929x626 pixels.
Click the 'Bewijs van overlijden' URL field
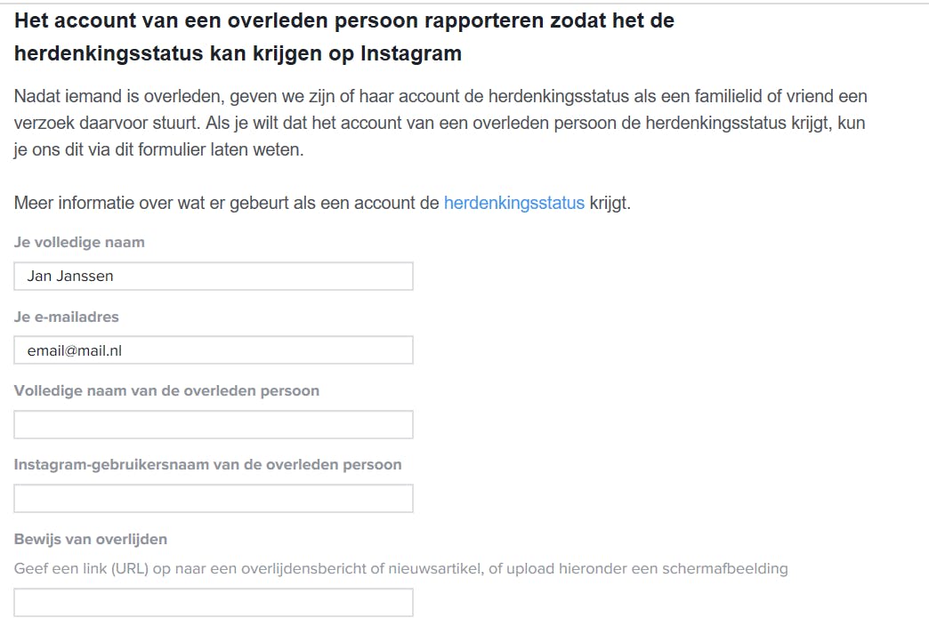click(214, 602)
